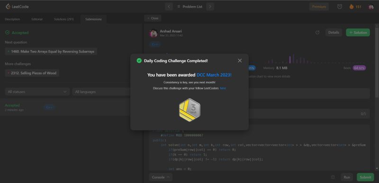Expand the All statuses dropdown
This screenshot has height=183, width=379.
click(x=37, y=92)
